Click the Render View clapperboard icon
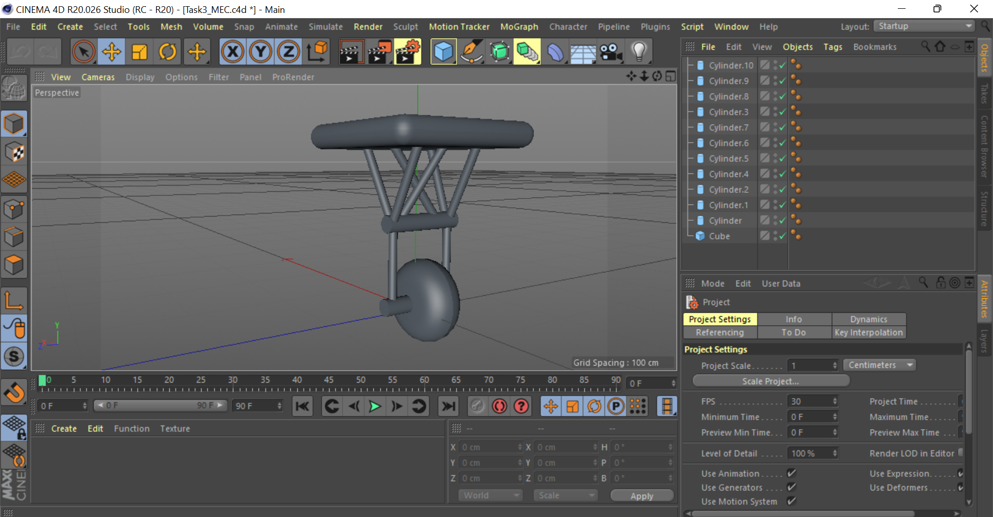This screenshot has width=993, height=517. [350, 52]
